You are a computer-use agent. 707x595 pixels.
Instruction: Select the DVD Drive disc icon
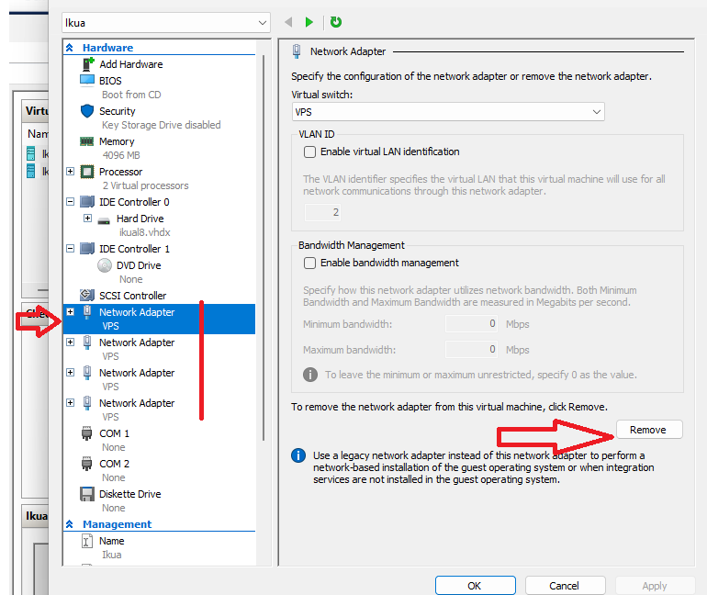point(105,265)
